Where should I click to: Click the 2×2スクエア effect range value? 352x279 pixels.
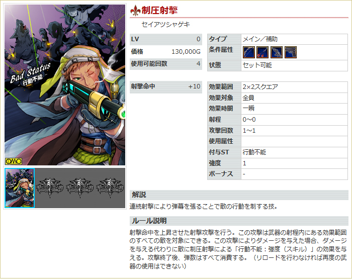coord(260,86)
